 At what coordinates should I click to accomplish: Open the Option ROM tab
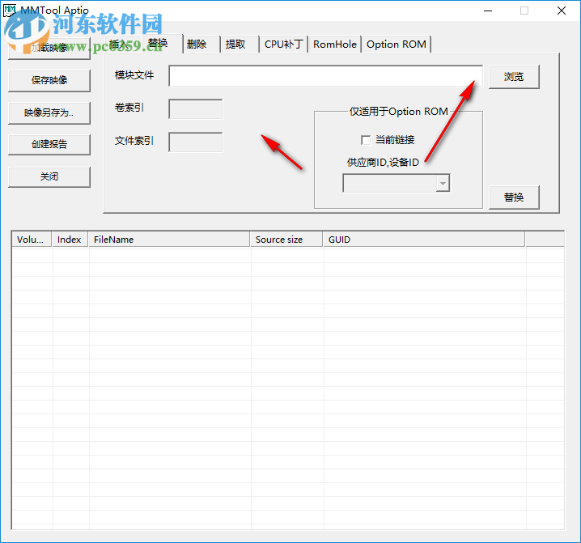[x=397, y=45]
